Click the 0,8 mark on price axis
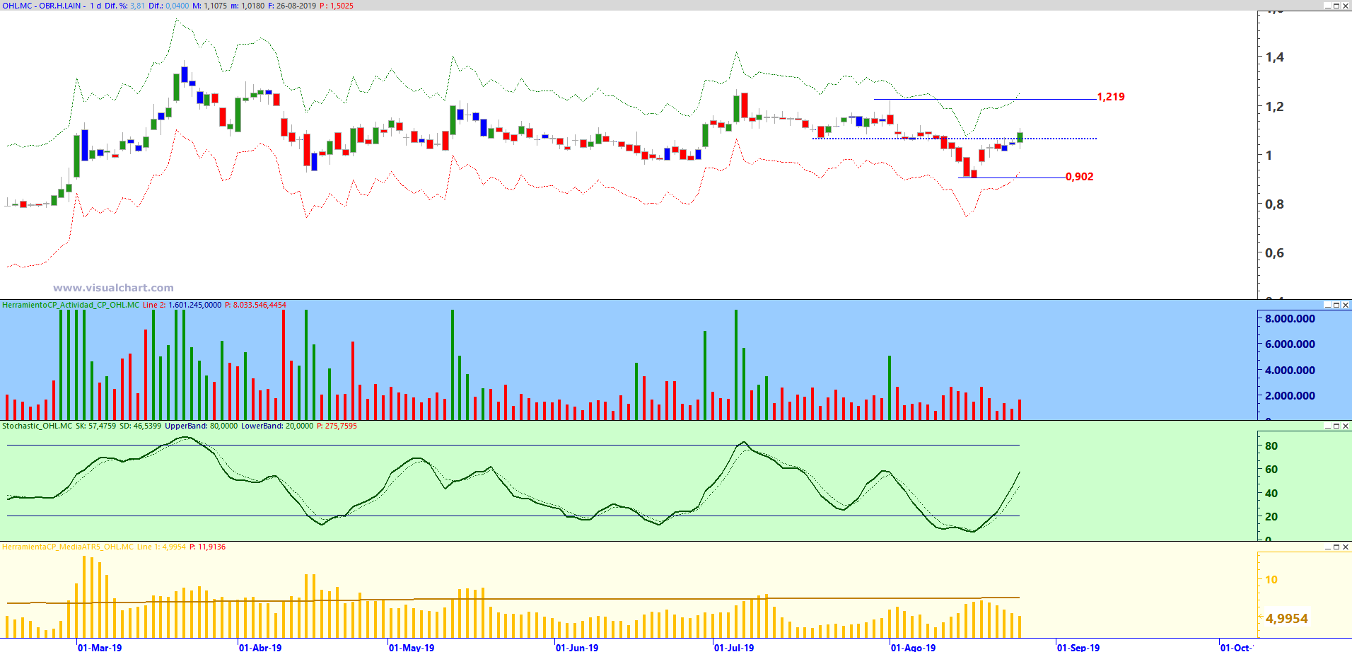This screenshot has width=1352, height=652. coord(1275,204)
